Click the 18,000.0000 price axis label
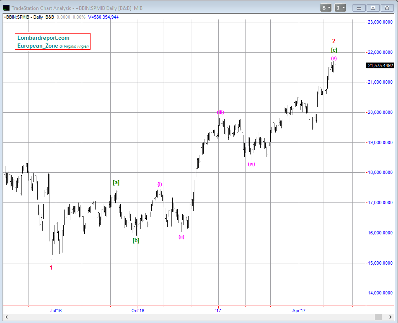The height and width of the screenshot is (323, 398). coord(380,172)
